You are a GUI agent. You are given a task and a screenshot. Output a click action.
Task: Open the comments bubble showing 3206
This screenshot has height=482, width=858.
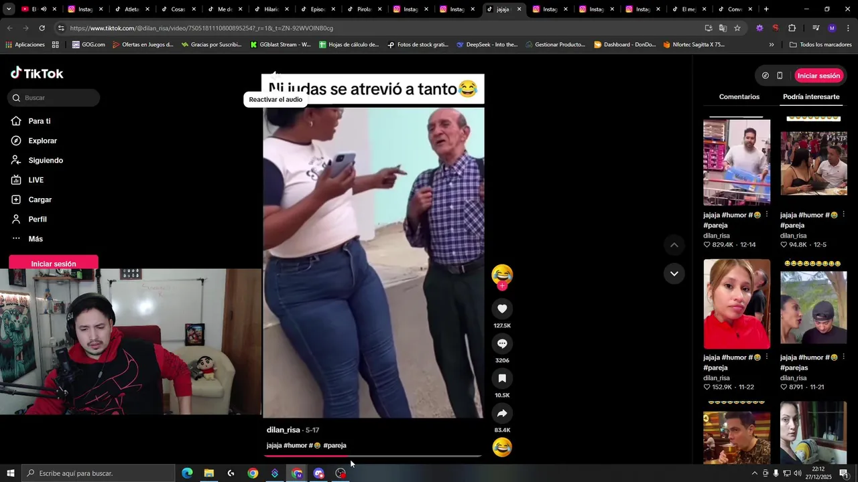[x=502, y=343]
